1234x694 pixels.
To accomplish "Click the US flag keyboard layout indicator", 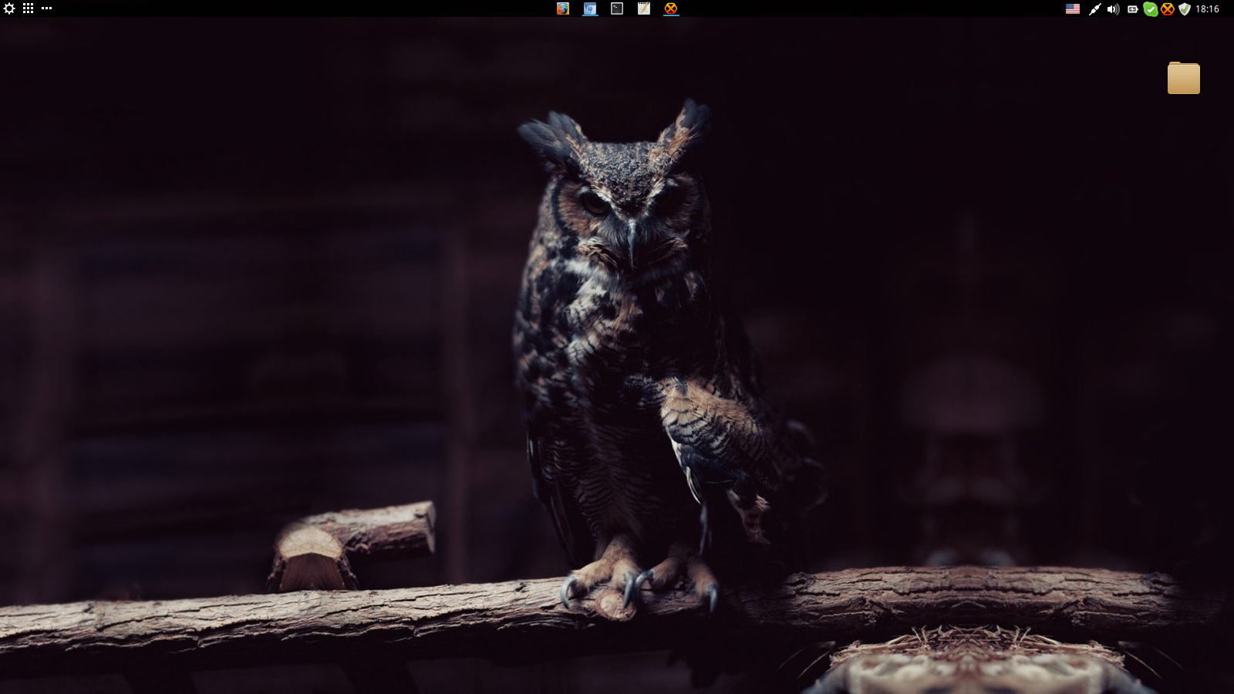I will tap(1073, 9).
